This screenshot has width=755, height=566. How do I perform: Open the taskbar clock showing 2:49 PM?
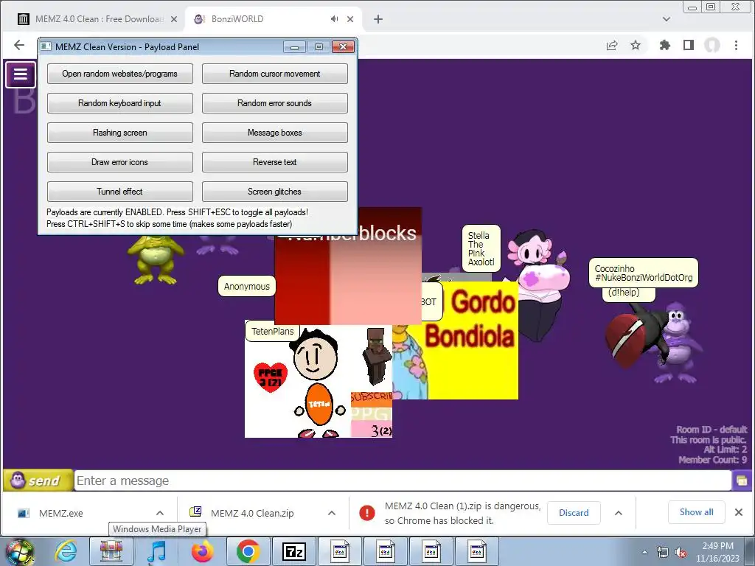tap(717, 552)
